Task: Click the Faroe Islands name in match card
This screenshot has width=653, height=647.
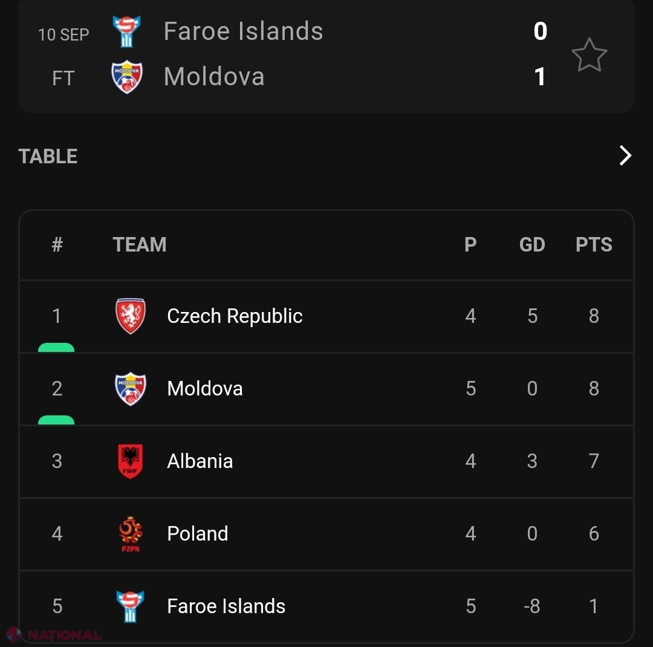Action: click(x=243, y=31)
